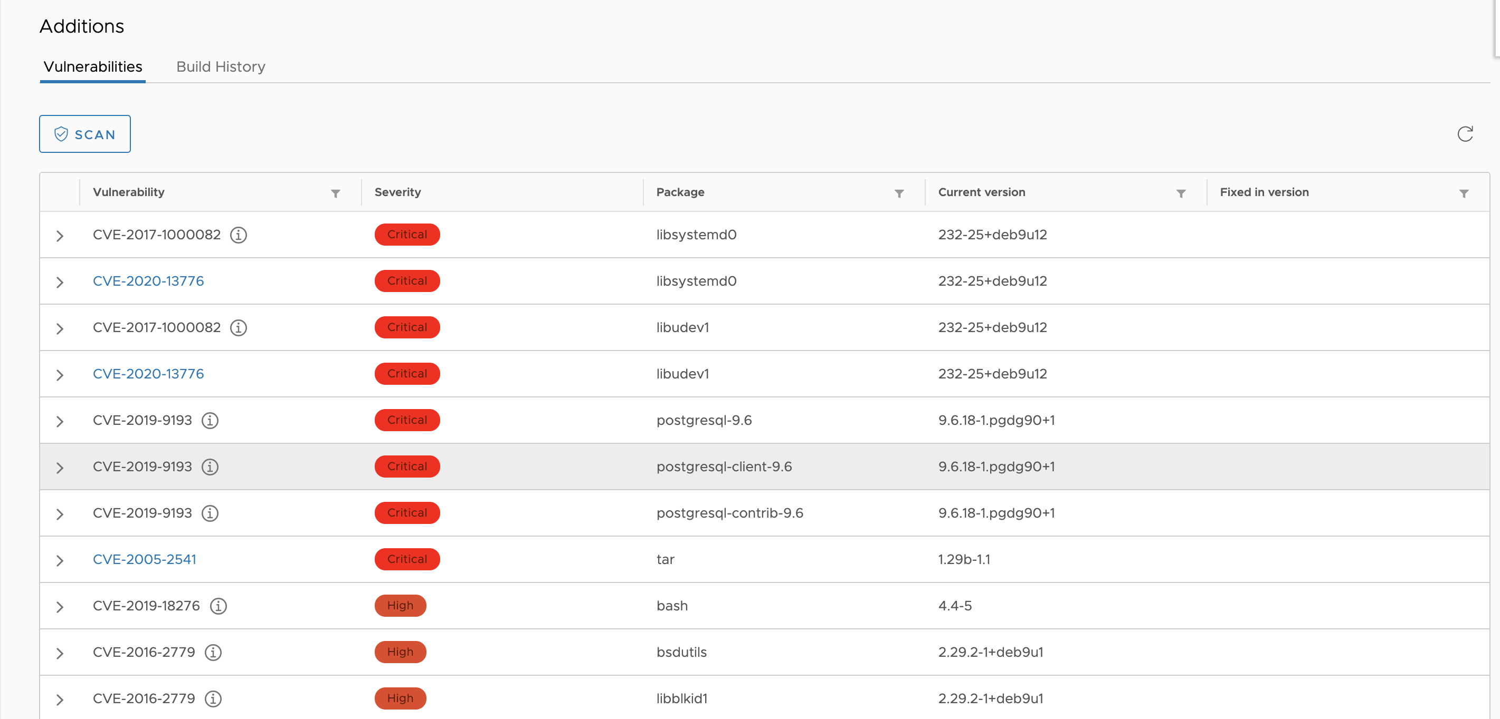
Task: Click the info icon beside CVE-2017-1000082 for libsystemd0
Action: click(x=239, y=236)
